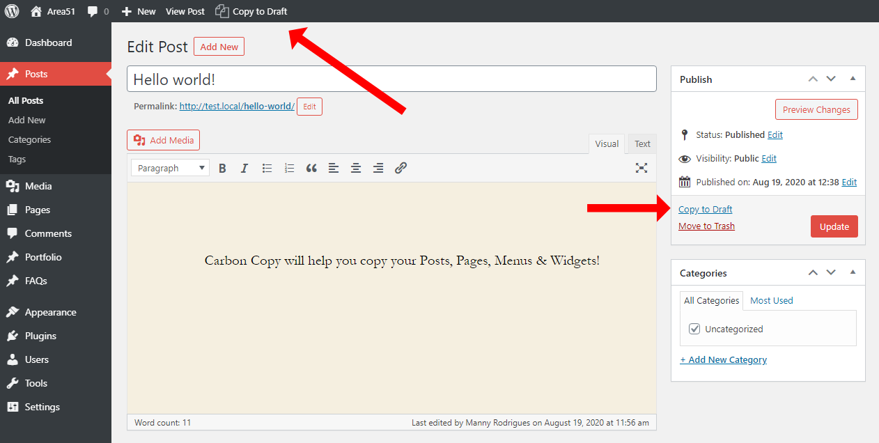Switch to the Most Used categories tab
879x443 pixels.
(771, 300)
